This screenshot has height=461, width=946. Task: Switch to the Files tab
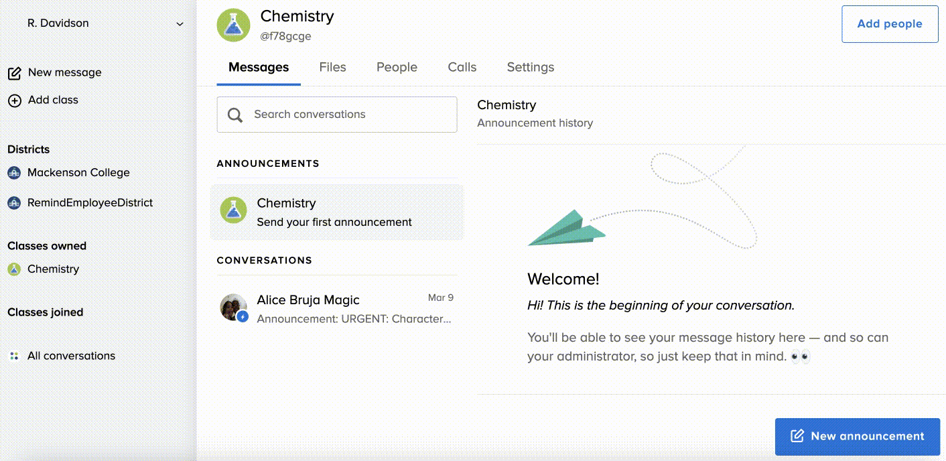tap(332, 67)
